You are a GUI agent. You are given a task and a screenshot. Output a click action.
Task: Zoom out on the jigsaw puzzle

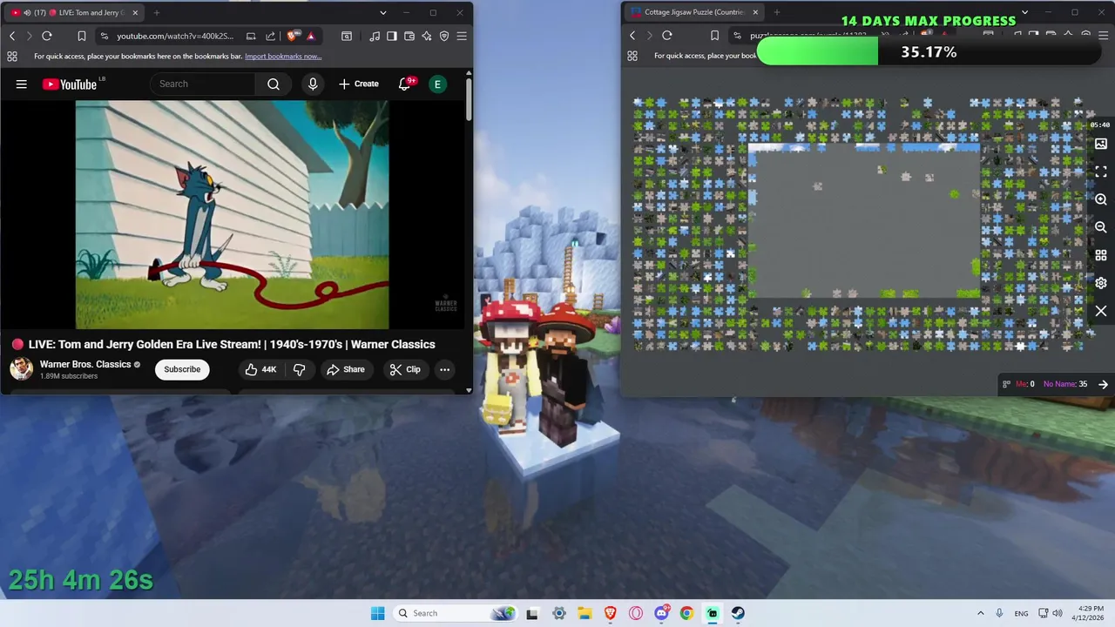click(1101, 227)
